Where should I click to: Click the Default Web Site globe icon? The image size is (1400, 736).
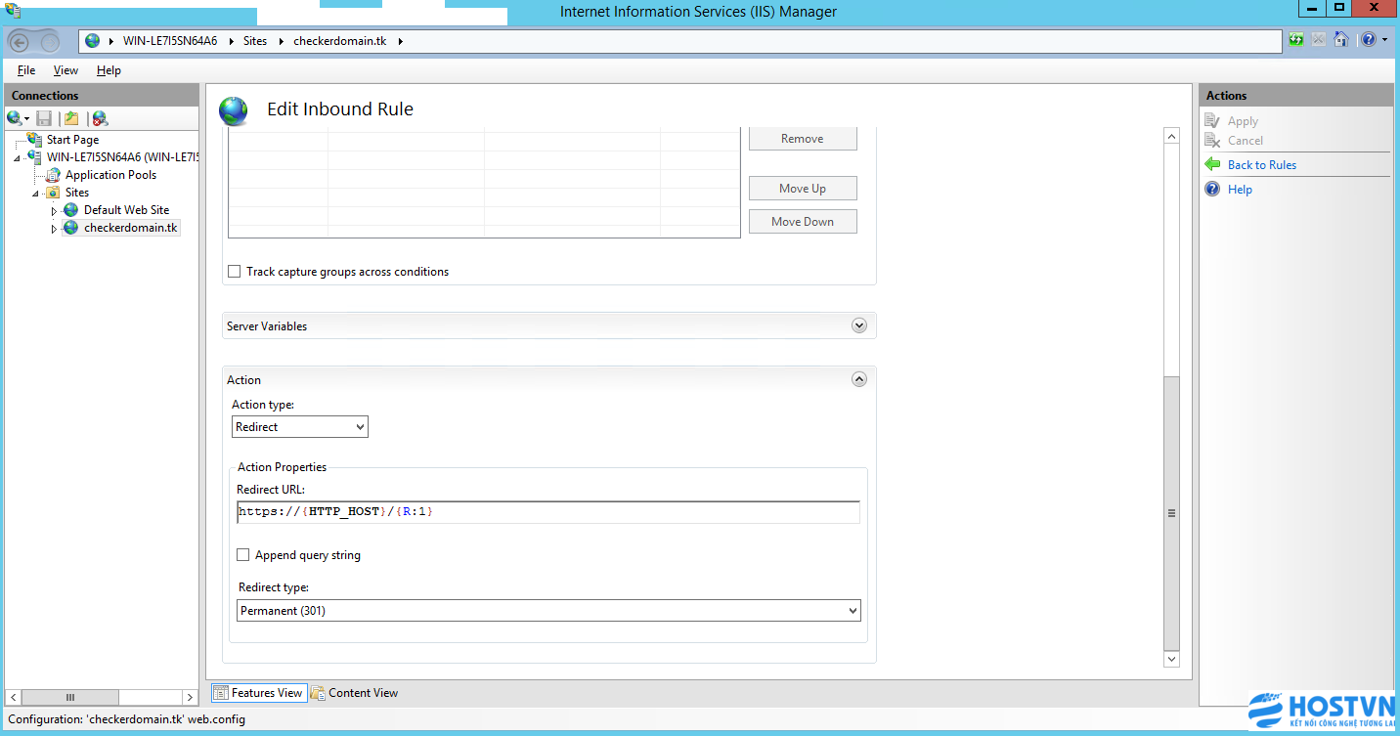(x=71, y=210)
